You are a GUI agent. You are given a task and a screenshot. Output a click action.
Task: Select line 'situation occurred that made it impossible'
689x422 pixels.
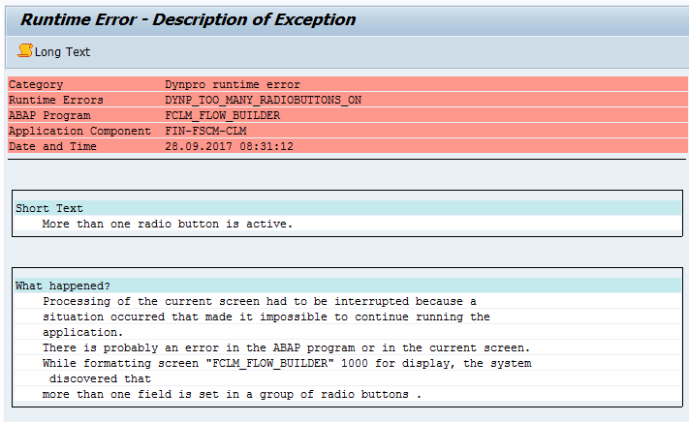(266, 316)
